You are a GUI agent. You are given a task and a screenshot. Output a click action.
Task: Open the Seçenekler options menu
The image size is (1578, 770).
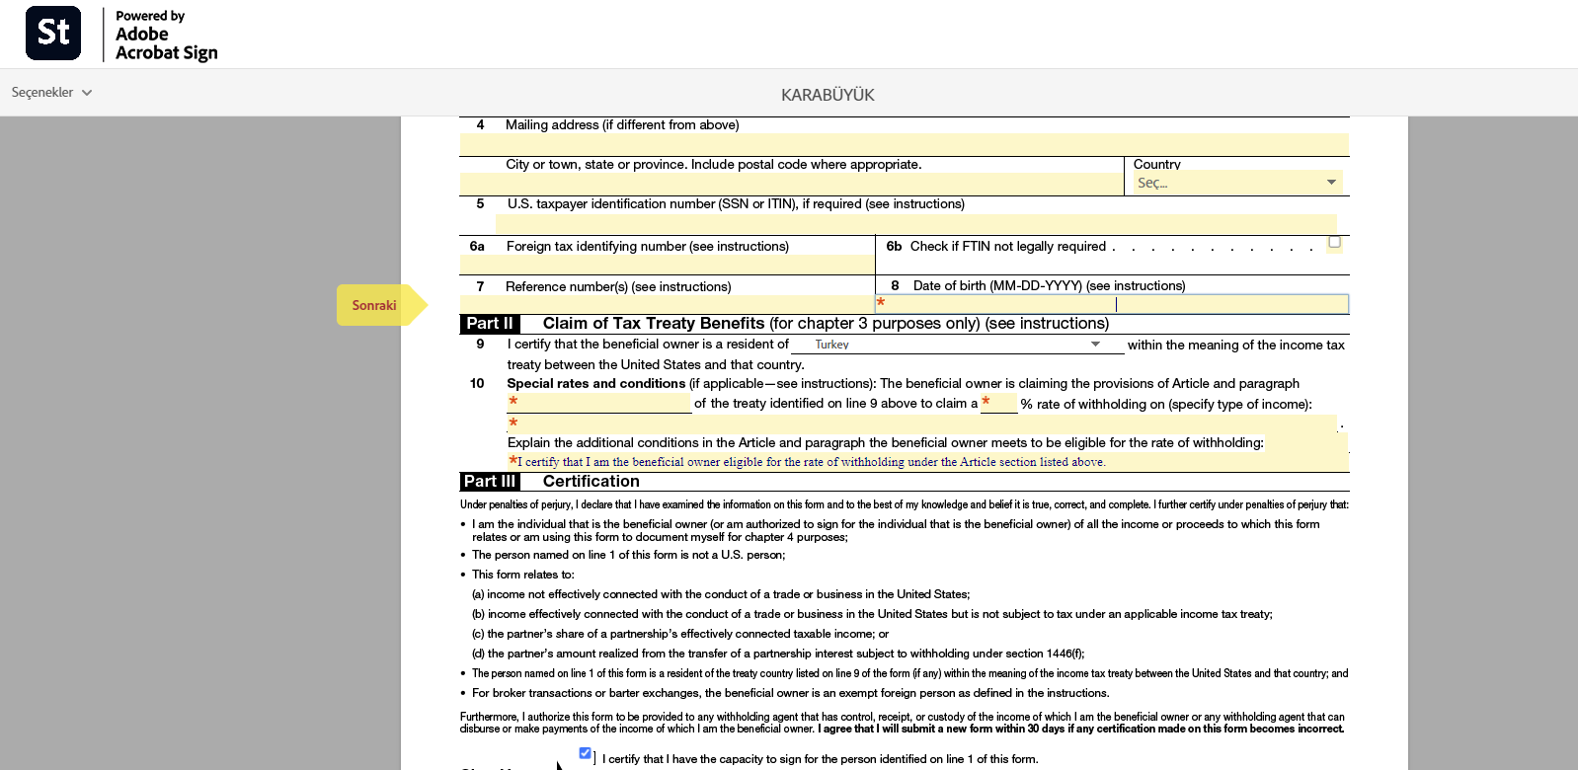pyautogui.click(x=51, y=92)
